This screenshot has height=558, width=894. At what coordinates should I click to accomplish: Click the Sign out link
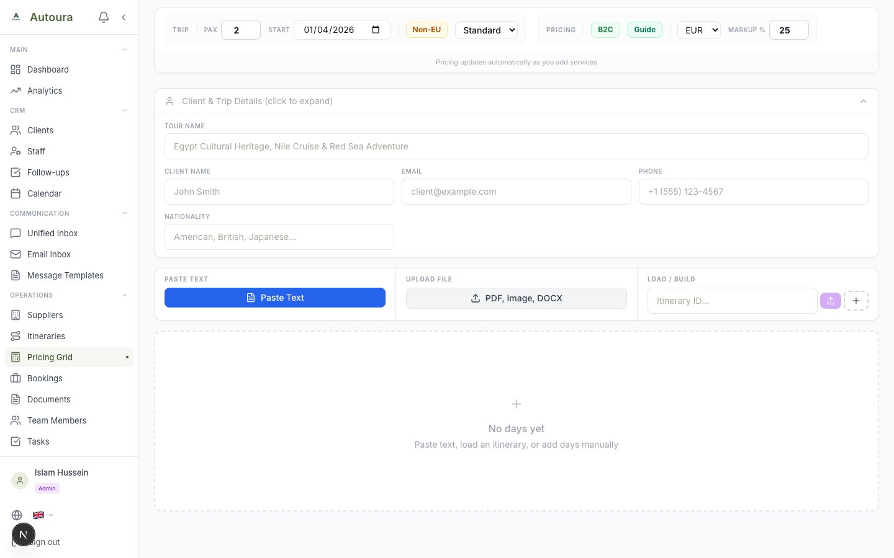pos(45,542)
